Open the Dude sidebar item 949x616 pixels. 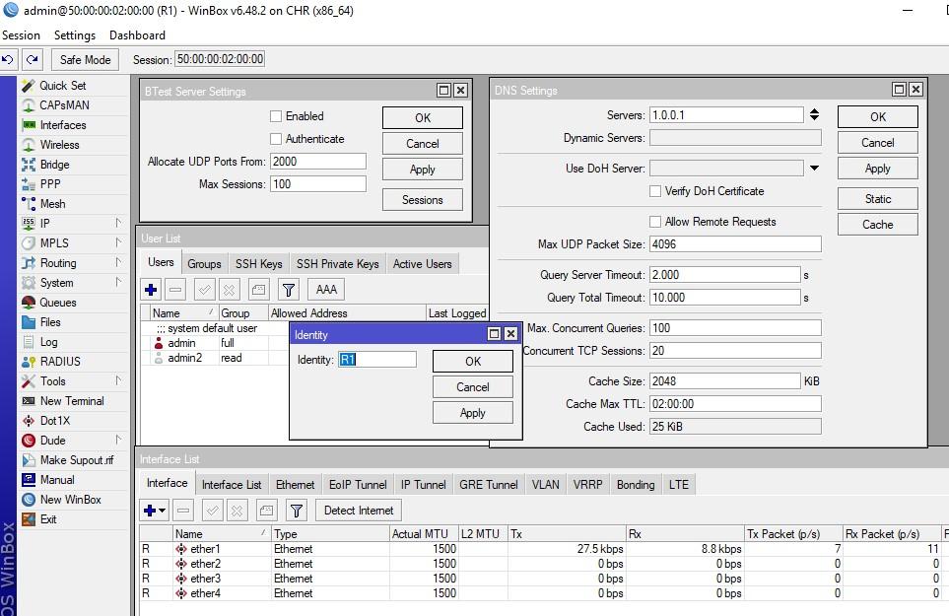coord(52,441)
